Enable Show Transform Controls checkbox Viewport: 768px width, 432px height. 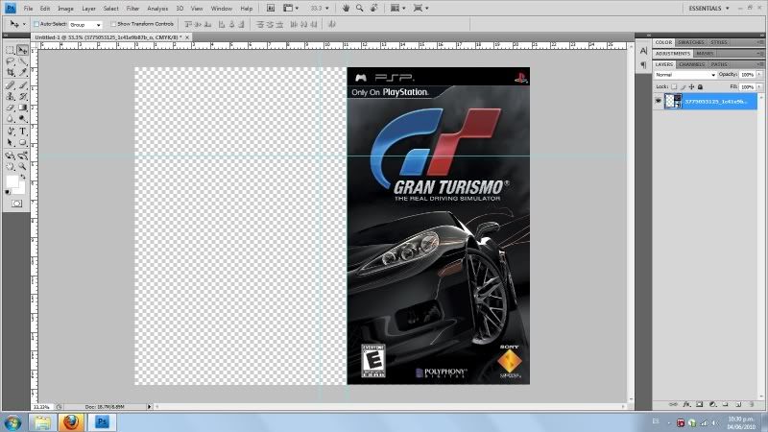(x=113, y=24)
